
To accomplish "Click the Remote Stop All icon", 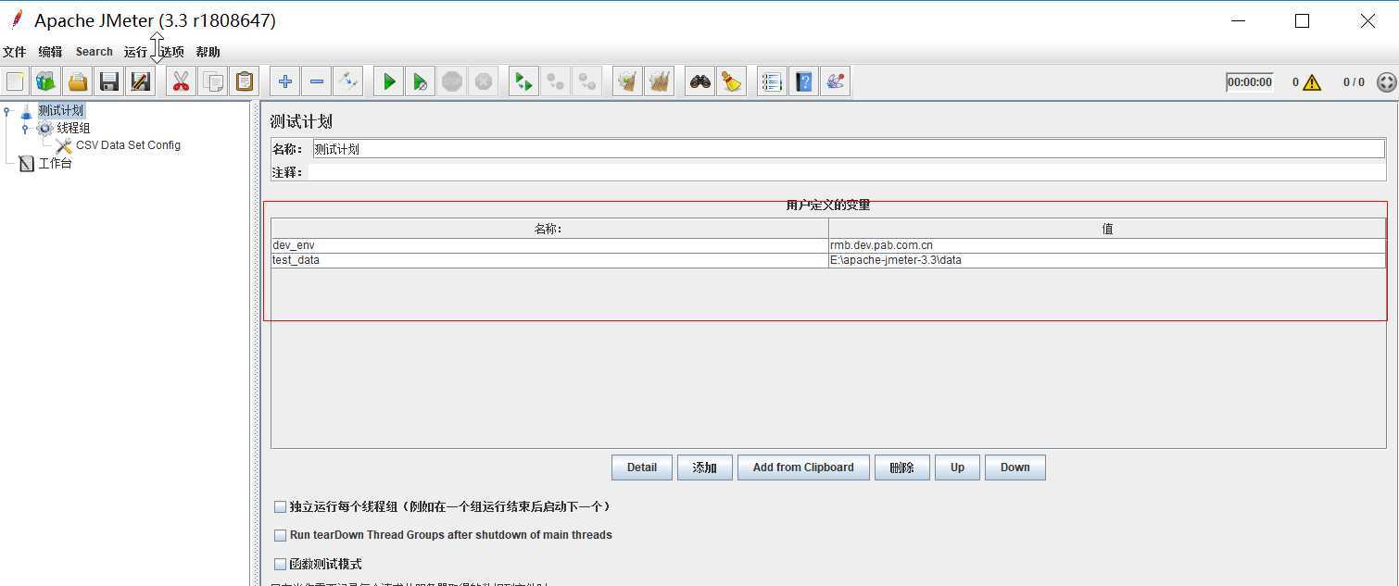I will point(556,81).
